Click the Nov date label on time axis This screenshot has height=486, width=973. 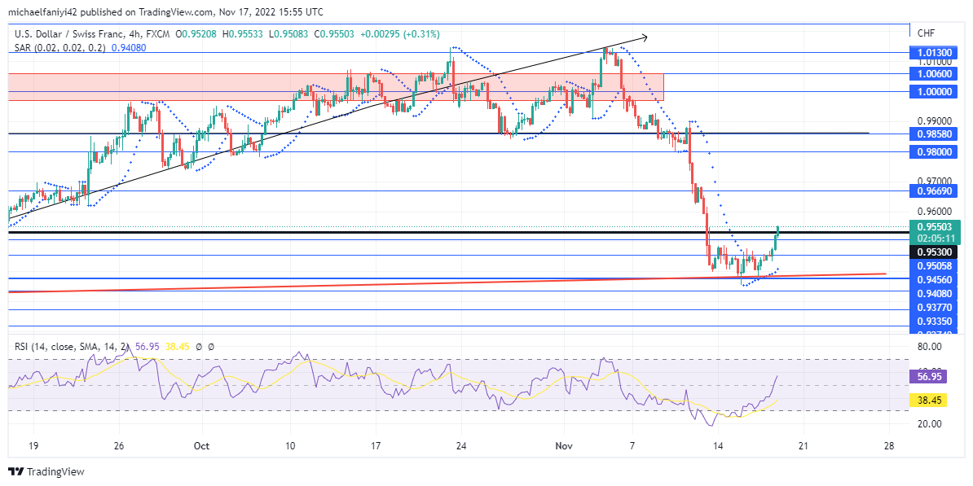pos(564,446)
